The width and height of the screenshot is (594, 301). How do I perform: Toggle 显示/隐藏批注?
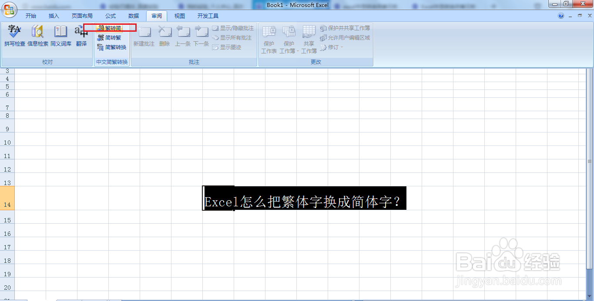[233, 28]
